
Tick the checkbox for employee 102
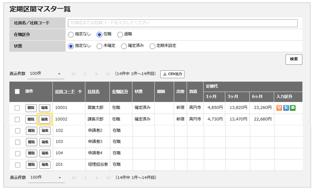click(x=18, y=131)
